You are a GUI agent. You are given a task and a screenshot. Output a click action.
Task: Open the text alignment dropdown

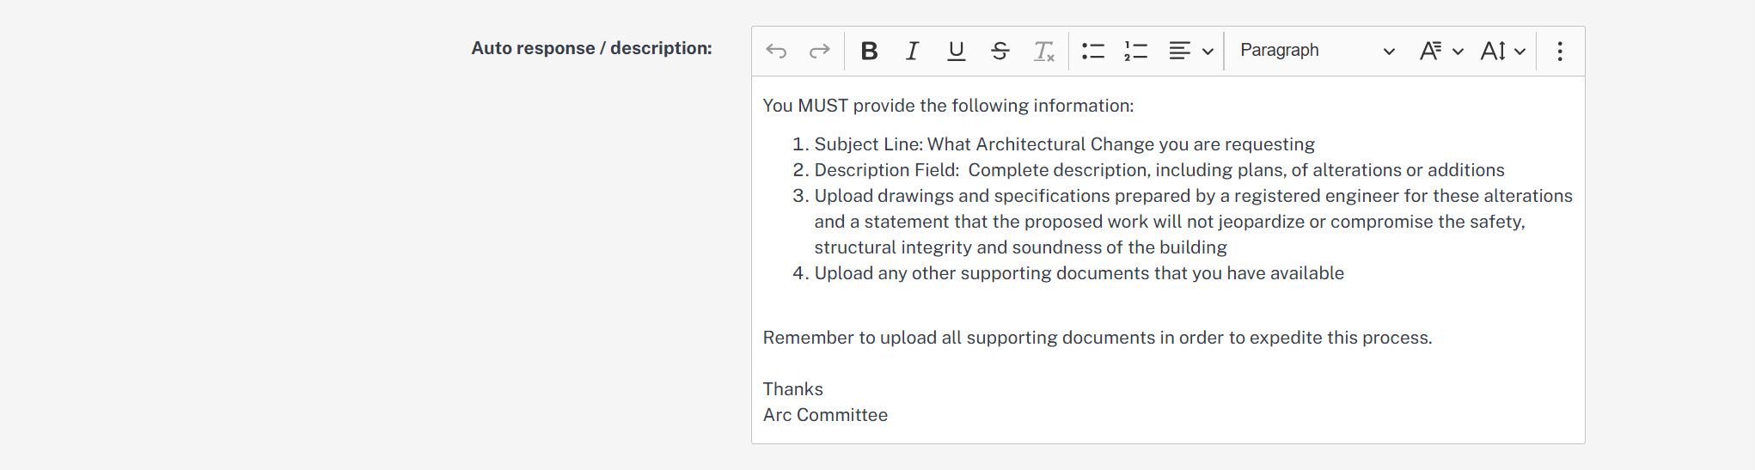pyautogui.click(x=1190, y=51)
